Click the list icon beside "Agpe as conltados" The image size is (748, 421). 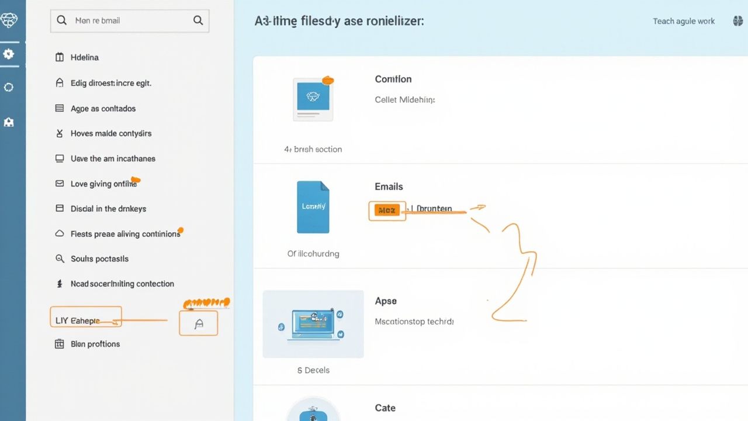click(x=59, y=108)
